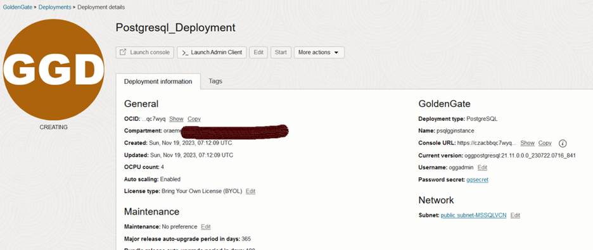Open the ggsecret password secret link
The image size is (593, 250).
click(x=477, y=180)
